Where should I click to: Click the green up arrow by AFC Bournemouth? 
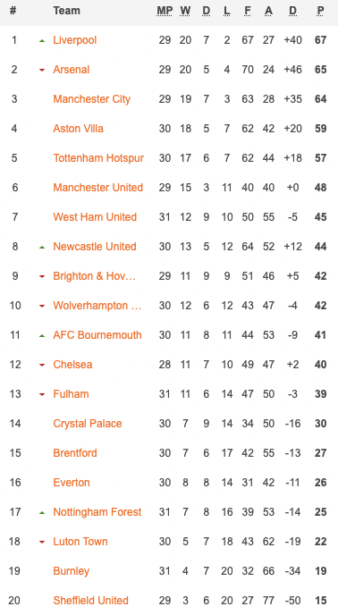pyautogui.click(x=42, y=336)
